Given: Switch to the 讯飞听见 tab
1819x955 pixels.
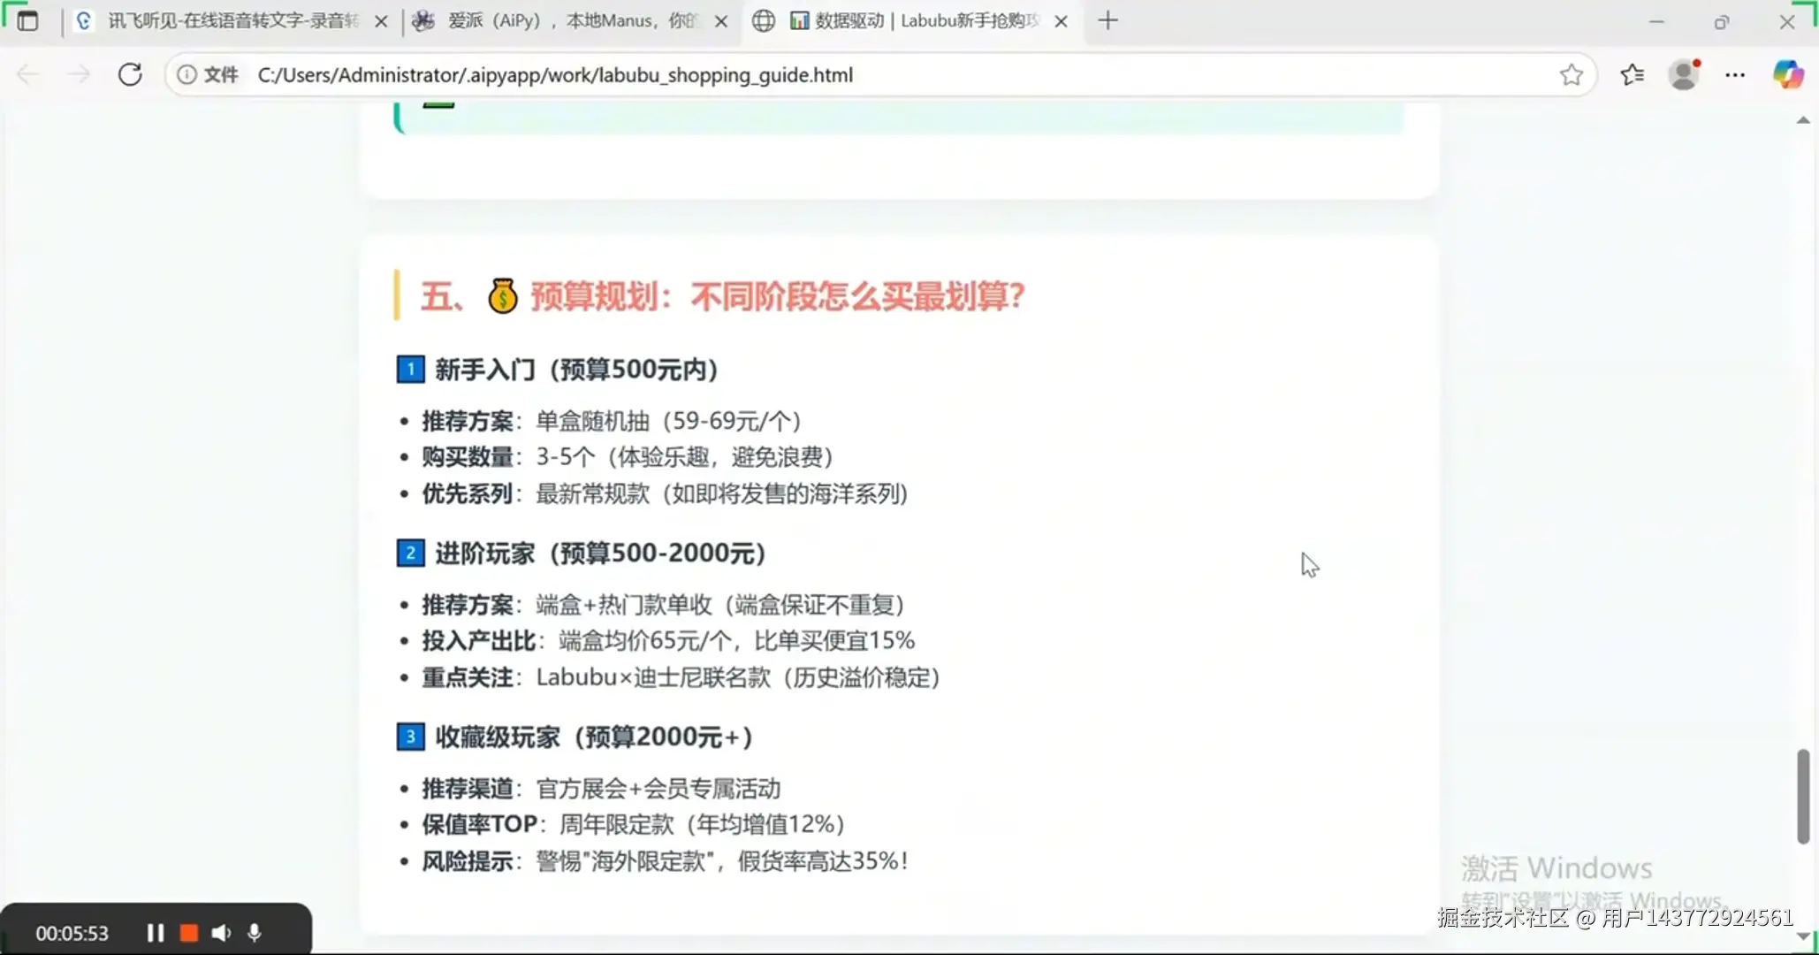Looking at the screenshot, I should click(230, 20).
